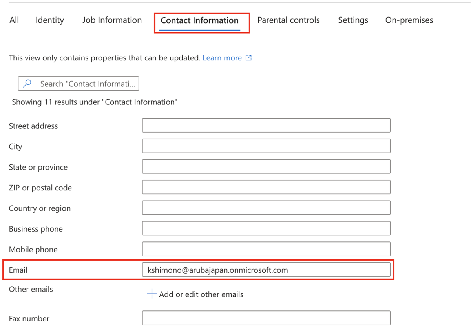Viewport: 471px width, 334px height.
Task: Switch to the On-premises tab
Action: click(x=409, y=20)
